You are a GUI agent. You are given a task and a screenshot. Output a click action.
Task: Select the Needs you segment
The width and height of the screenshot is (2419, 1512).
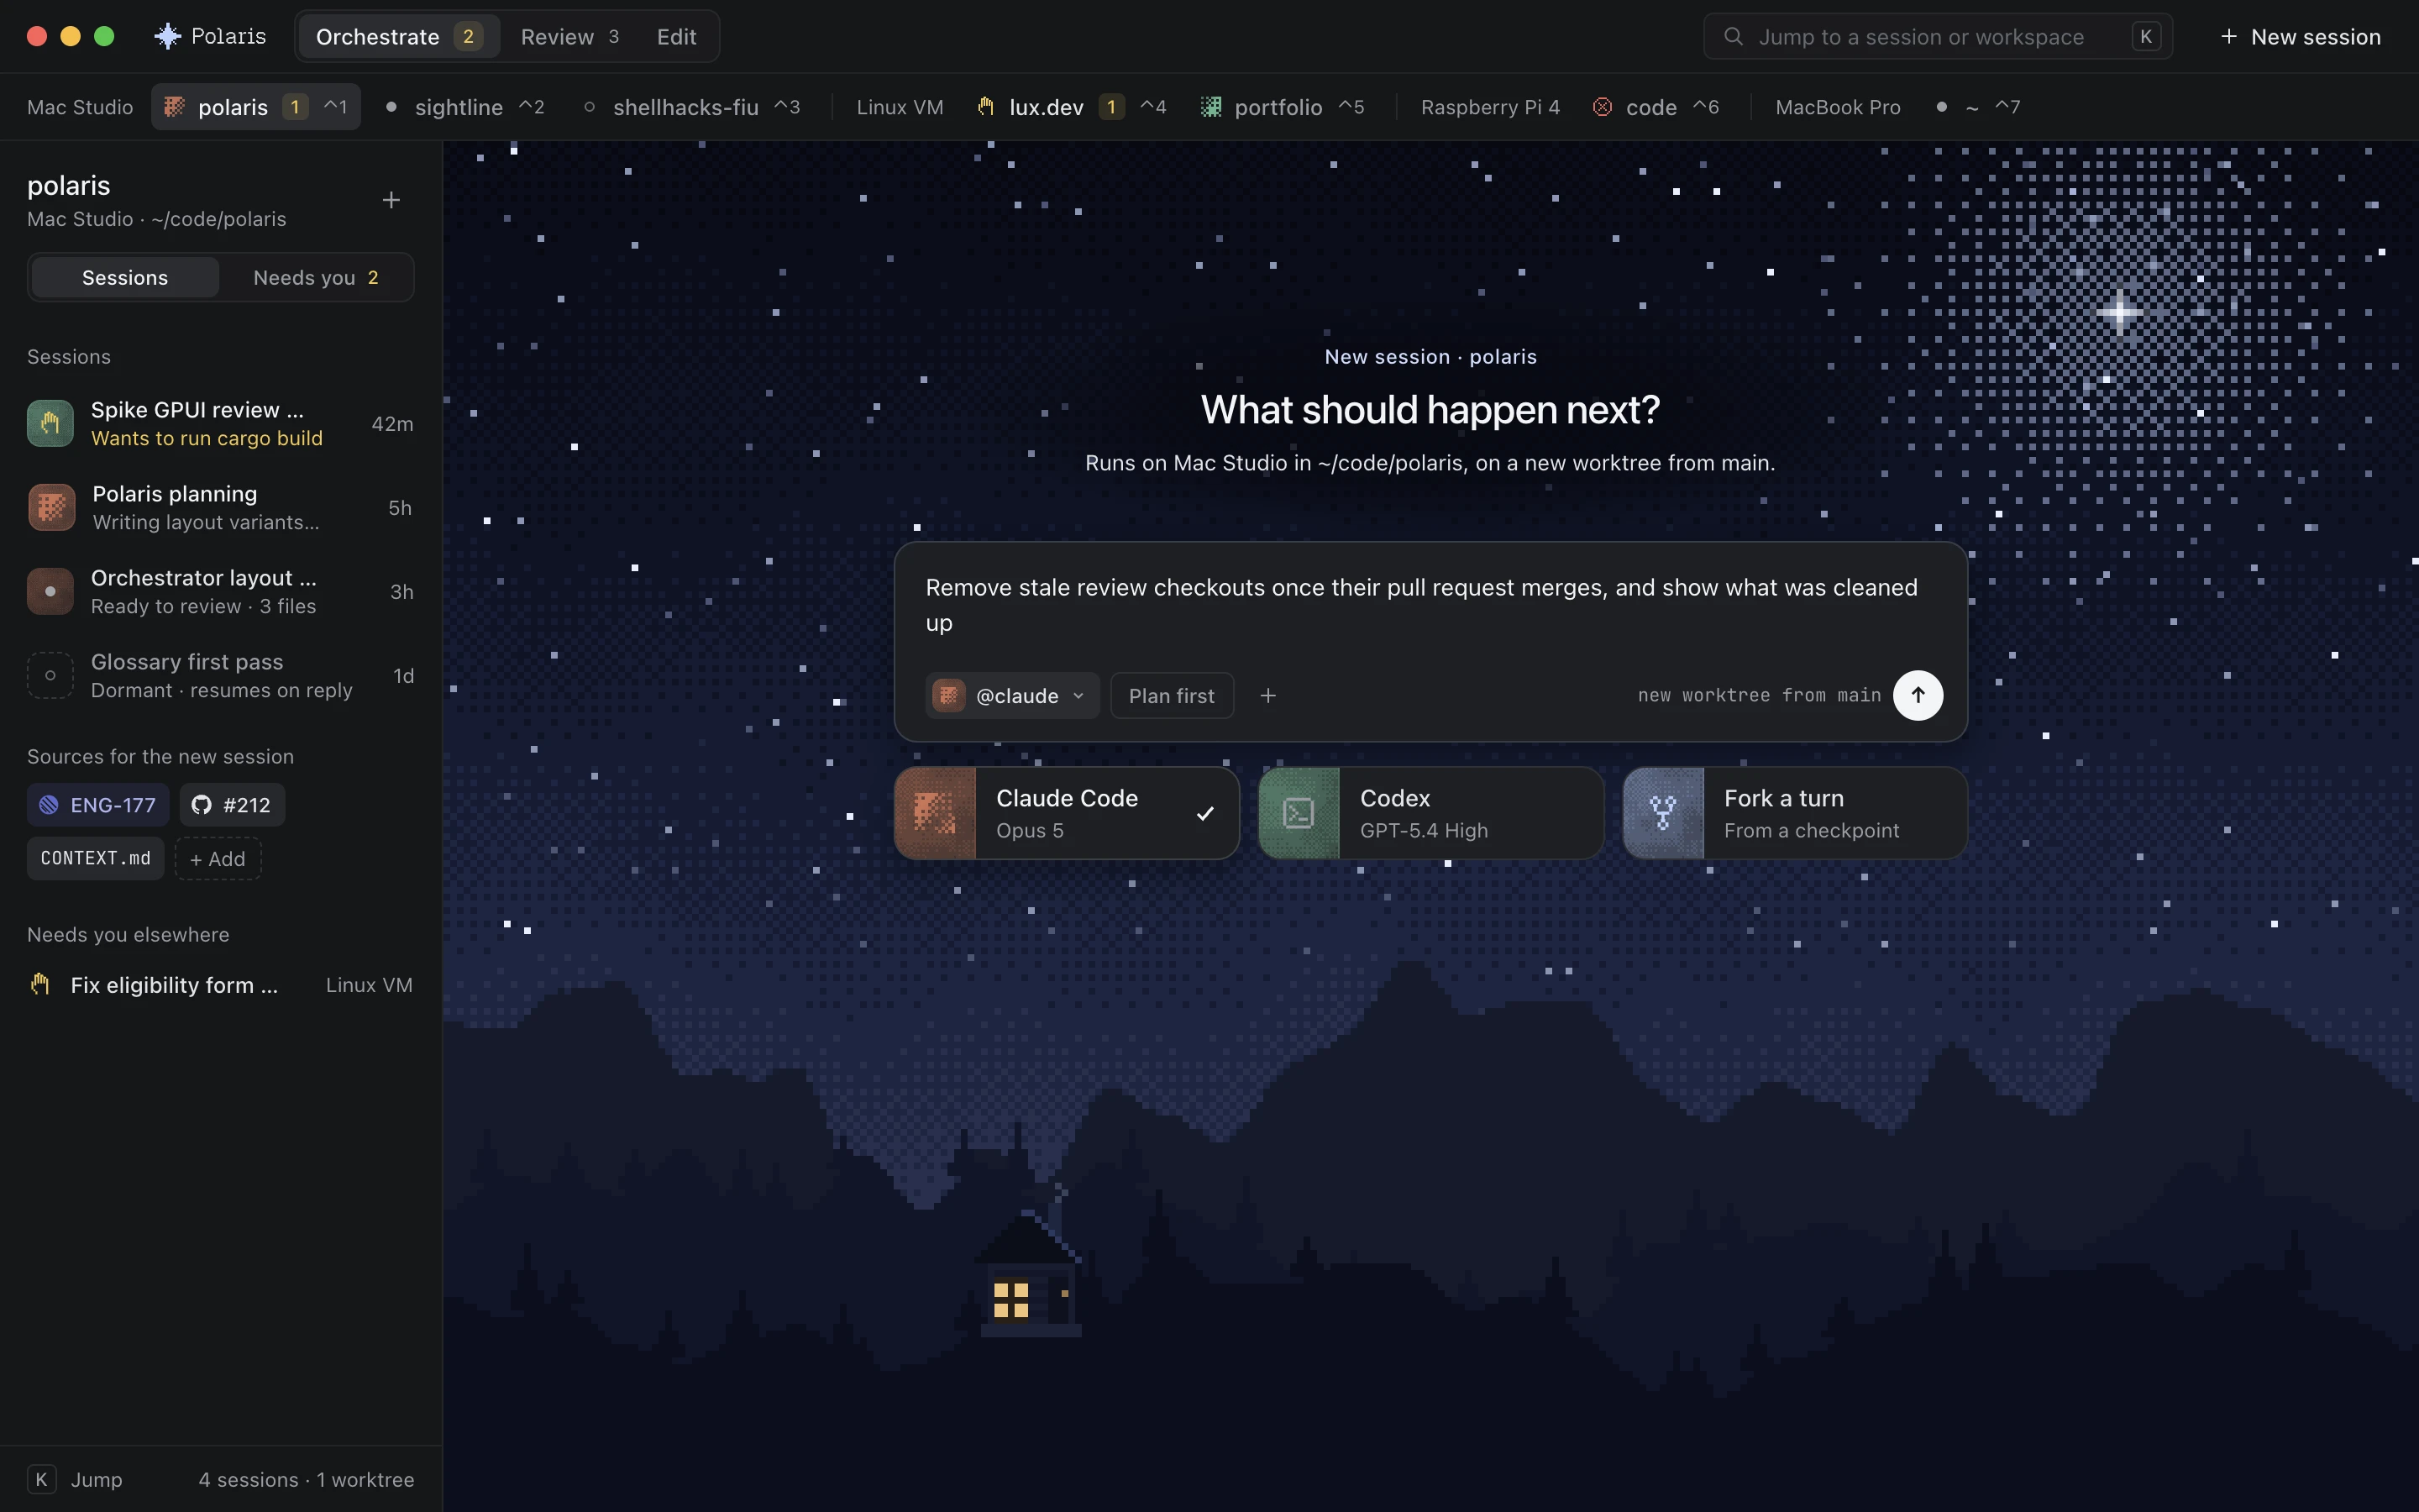316,277
